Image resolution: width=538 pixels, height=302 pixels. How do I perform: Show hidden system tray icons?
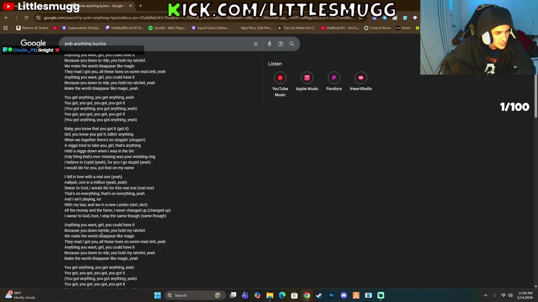[485, 295]
